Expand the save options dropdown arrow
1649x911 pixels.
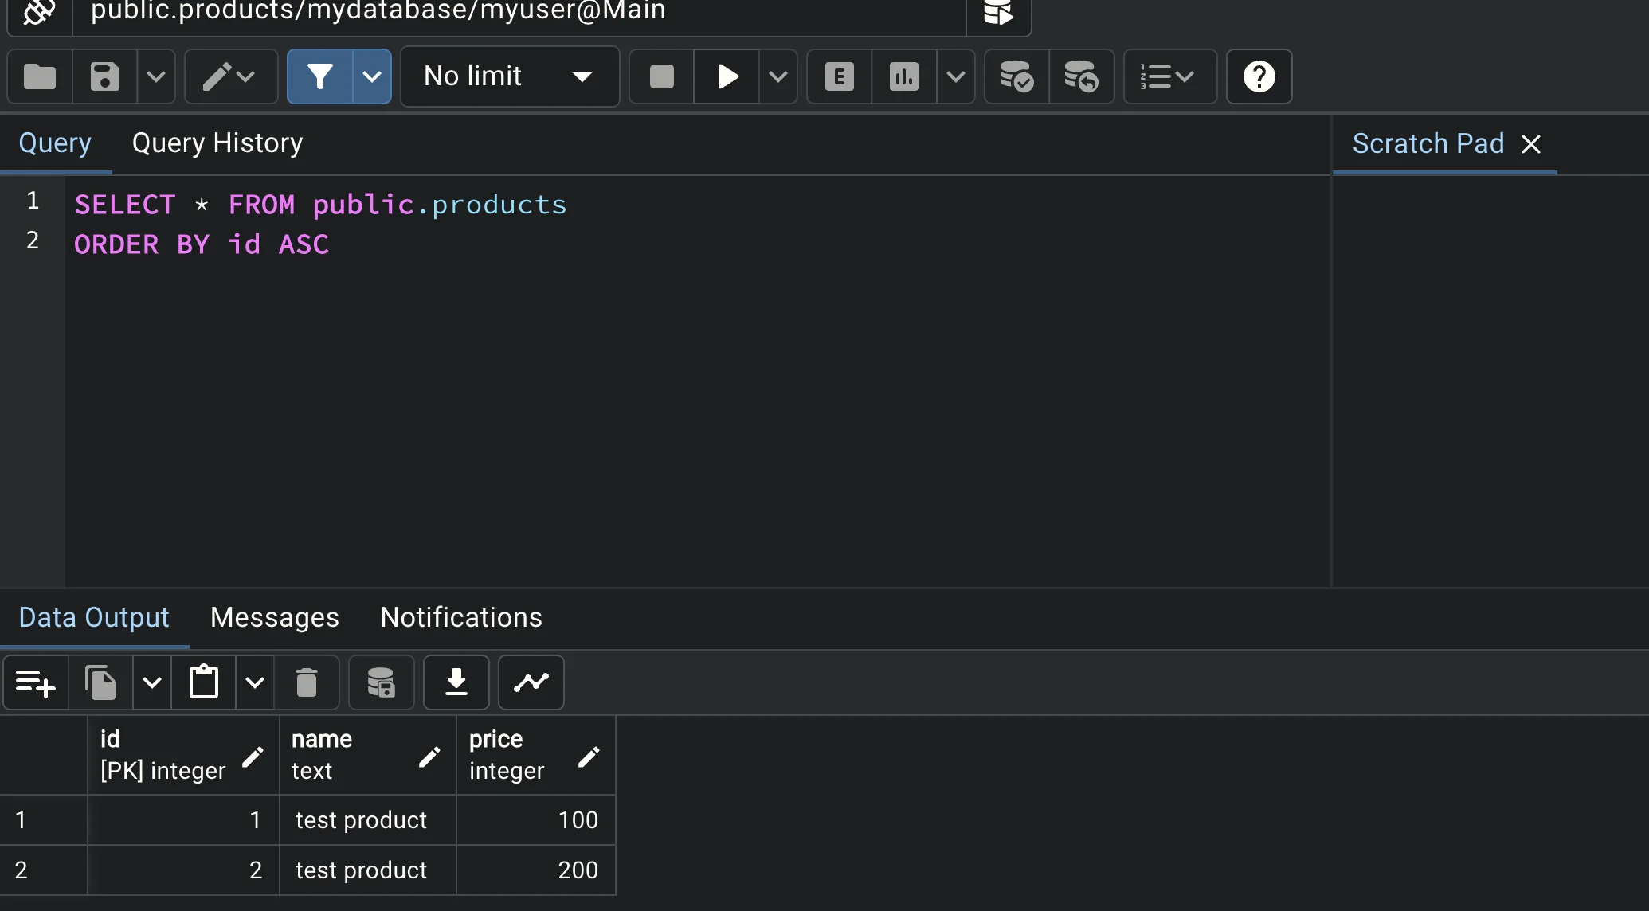click(x=156, y=76)
